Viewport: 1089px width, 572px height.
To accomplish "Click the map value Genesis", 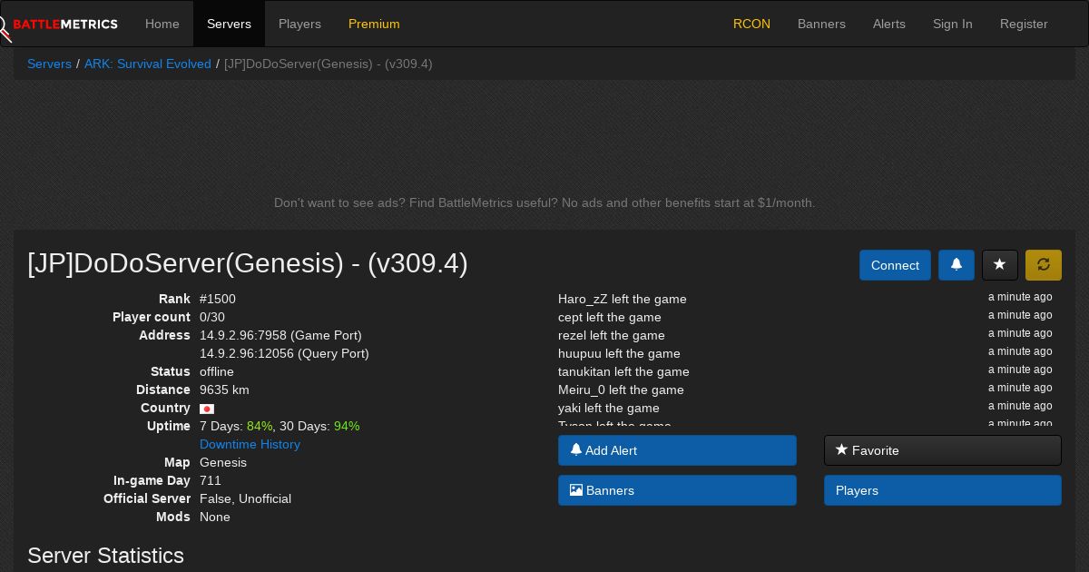I will pyautogui.click(x=223, y=462).
